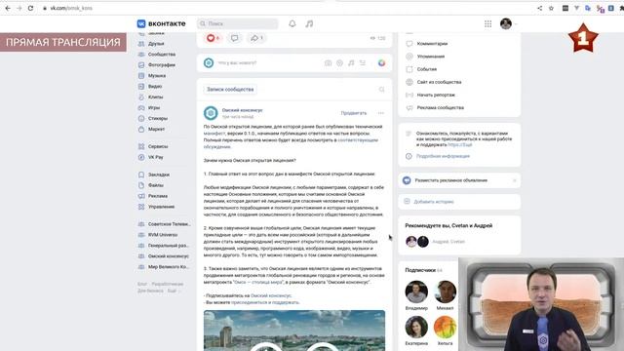Open the VK services grid icon

[x=487, y=23]
